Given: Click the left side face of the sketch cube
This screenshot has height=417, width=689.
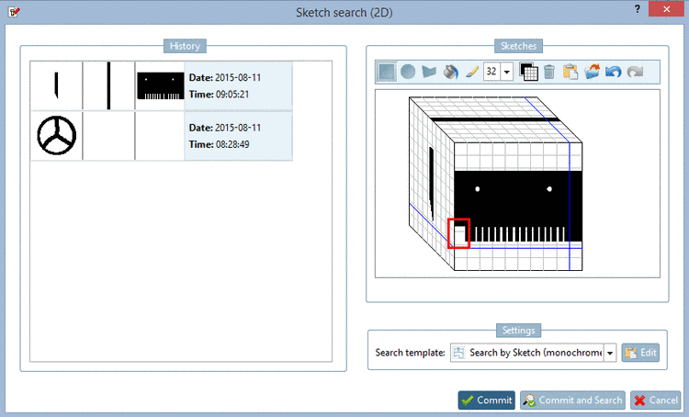Looking at the screenshot, I should [432, 184].
